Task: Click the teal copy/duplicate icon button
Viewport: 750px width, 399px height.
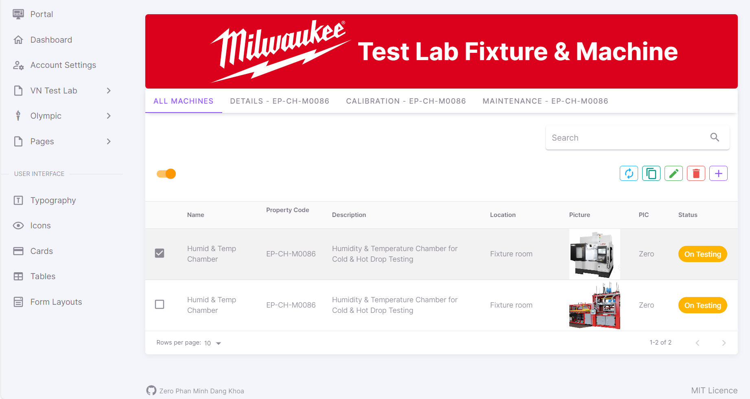Action: click(x=651, y=173)
